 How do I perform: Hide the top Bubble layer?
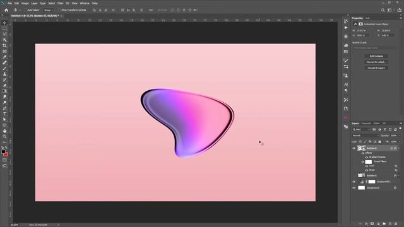[x=354, y=148]
